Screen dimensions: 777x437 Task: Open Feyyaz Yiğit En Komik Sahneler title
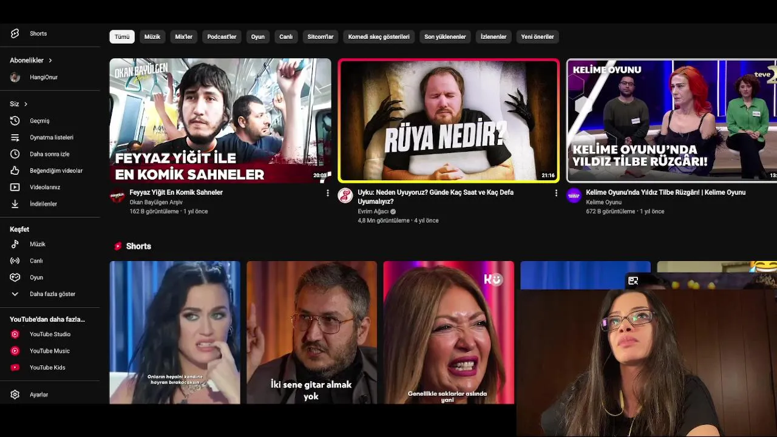[176, 192]
